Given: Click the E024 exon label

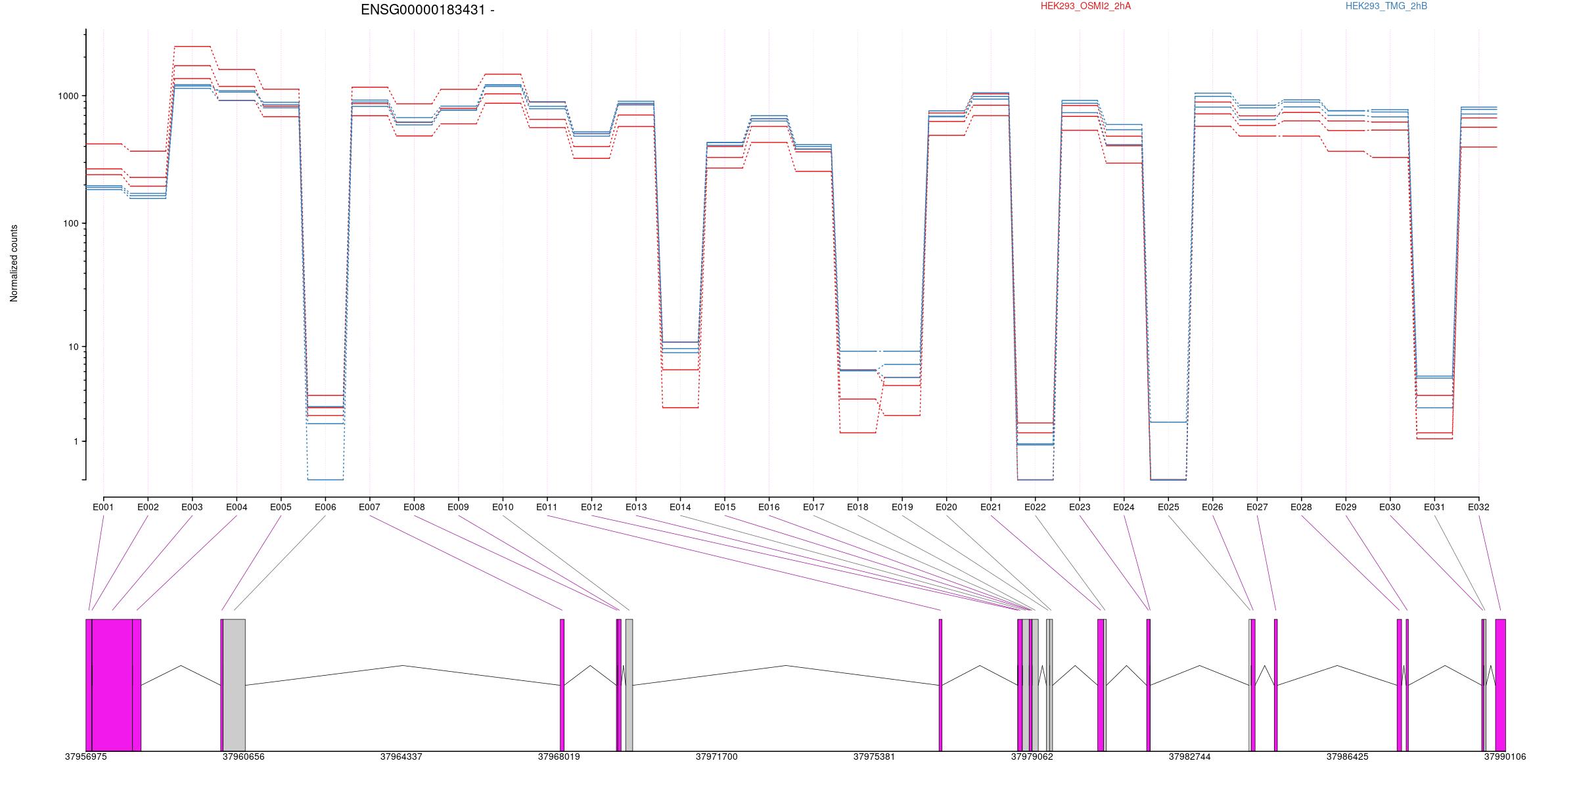Looking at the screenshot, I should pyautogui.click(x=1124, y=507).
